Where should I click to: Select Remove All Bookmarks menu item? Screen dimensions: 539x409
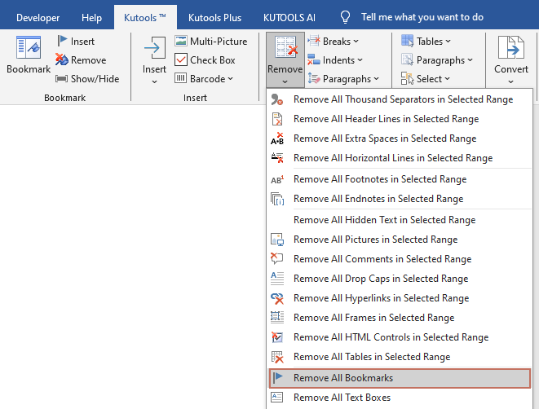point(400,378)
